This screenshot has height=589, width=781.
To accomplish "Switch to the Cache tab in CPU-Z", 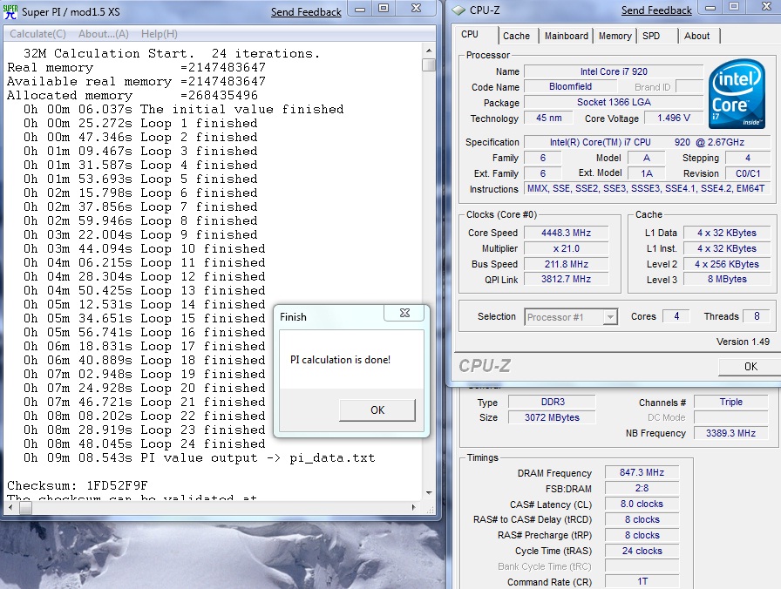I will tap(516, 36).
